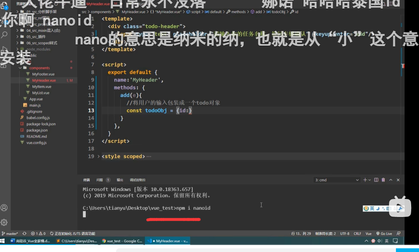This screenshot has height=252, width=419.
Task: Open babel.config.js in the explorer
Action: (38, 118)
